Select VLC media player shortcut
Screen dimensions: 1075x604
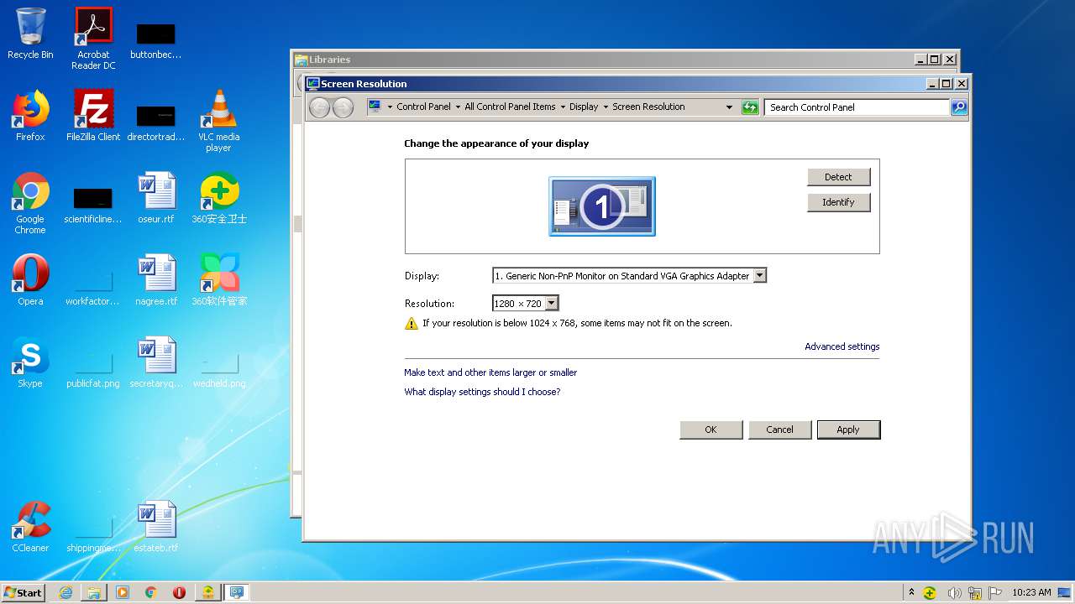tap(218, 121)
